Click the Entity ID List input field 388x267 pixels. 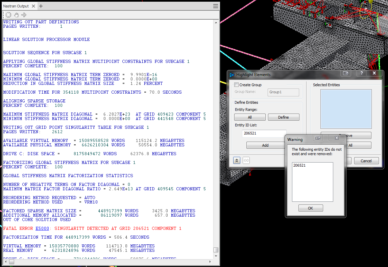click(x=264, y=133)
